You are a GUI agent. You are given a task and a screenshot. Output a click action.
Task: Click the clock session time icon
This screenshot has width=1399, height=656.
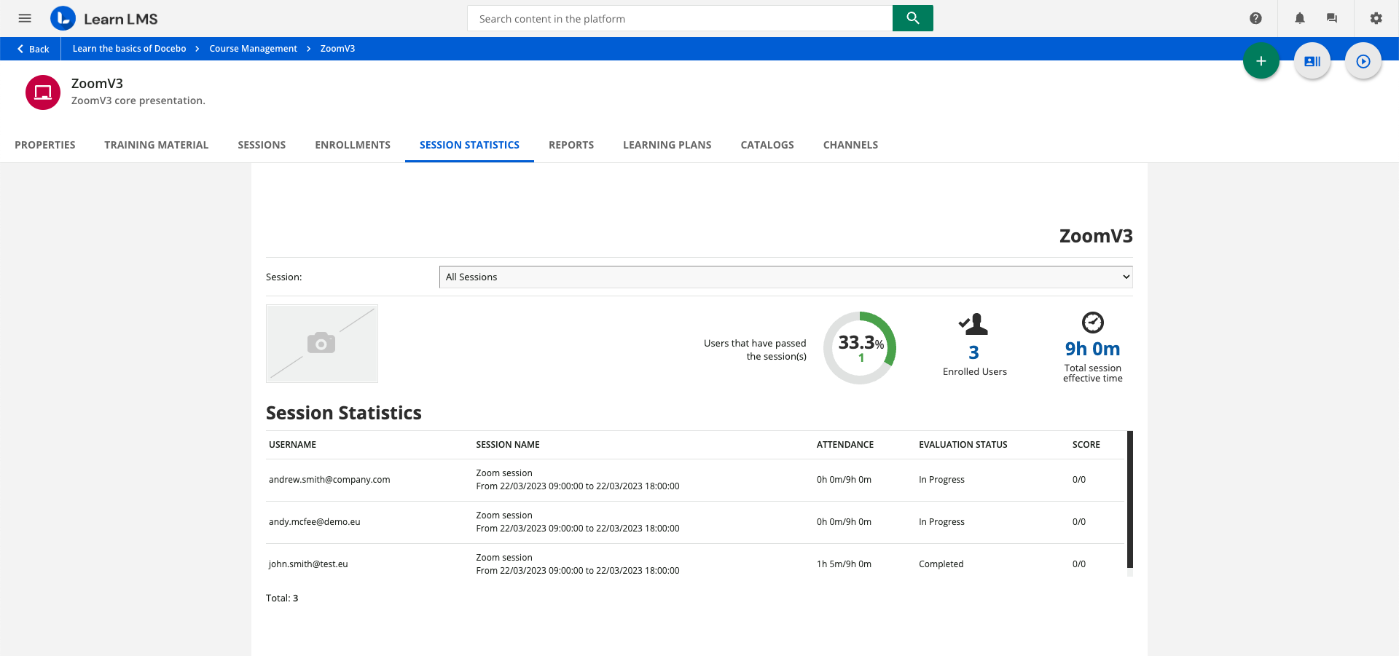pos(1092,322)
